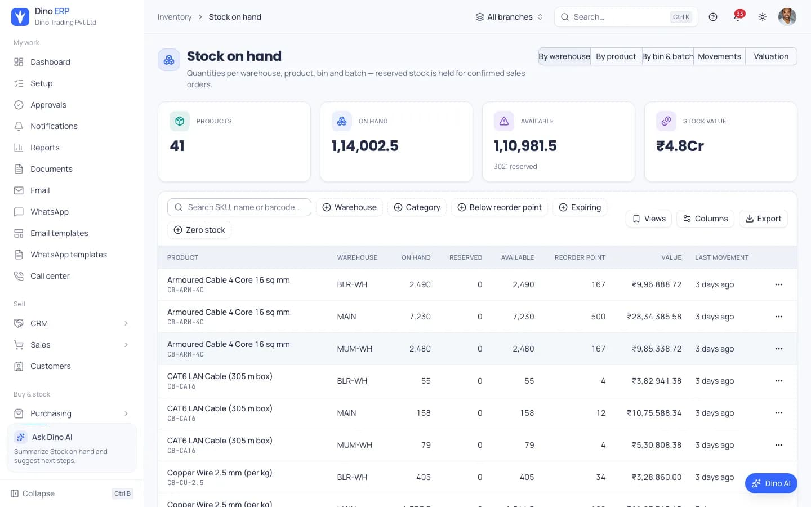
Task: Click the global Search box in top bar
Action: [626, 17]
